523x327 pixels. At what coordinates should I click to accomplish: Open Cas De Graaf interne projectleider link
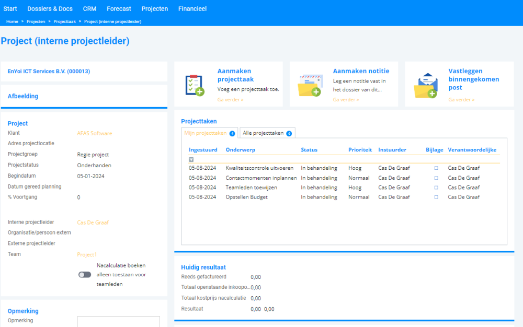(x=93, y=223)
